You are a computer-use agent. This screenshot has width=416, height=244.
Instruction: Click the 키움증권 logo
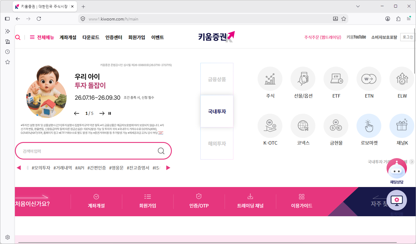[216, 37]
